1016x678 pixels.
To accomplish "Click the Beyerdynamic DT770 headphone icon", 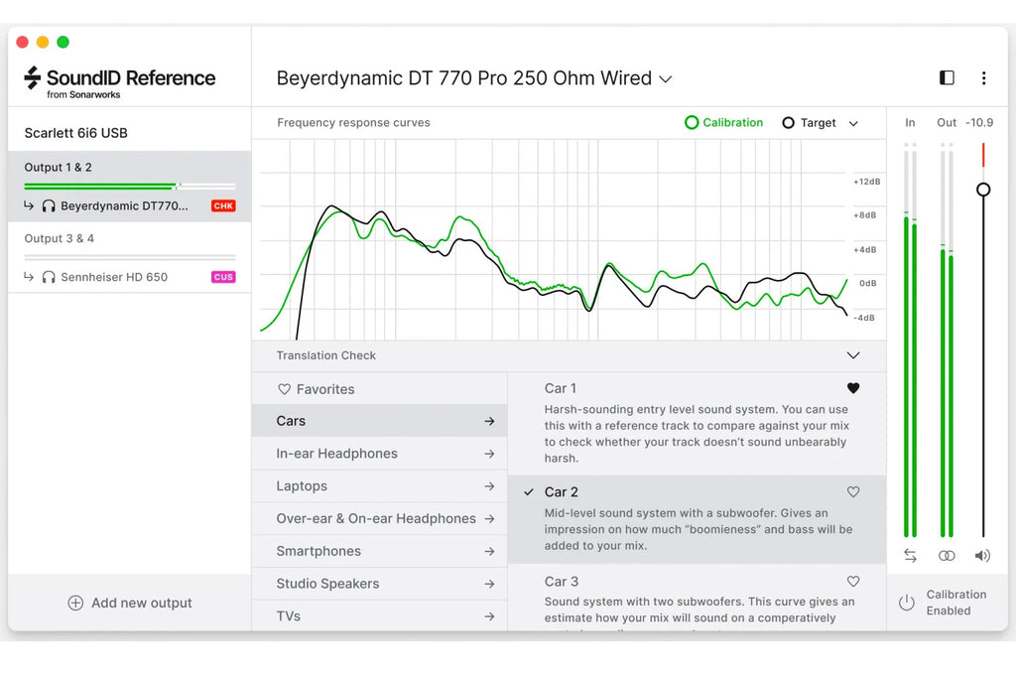I will pos(49,206).
